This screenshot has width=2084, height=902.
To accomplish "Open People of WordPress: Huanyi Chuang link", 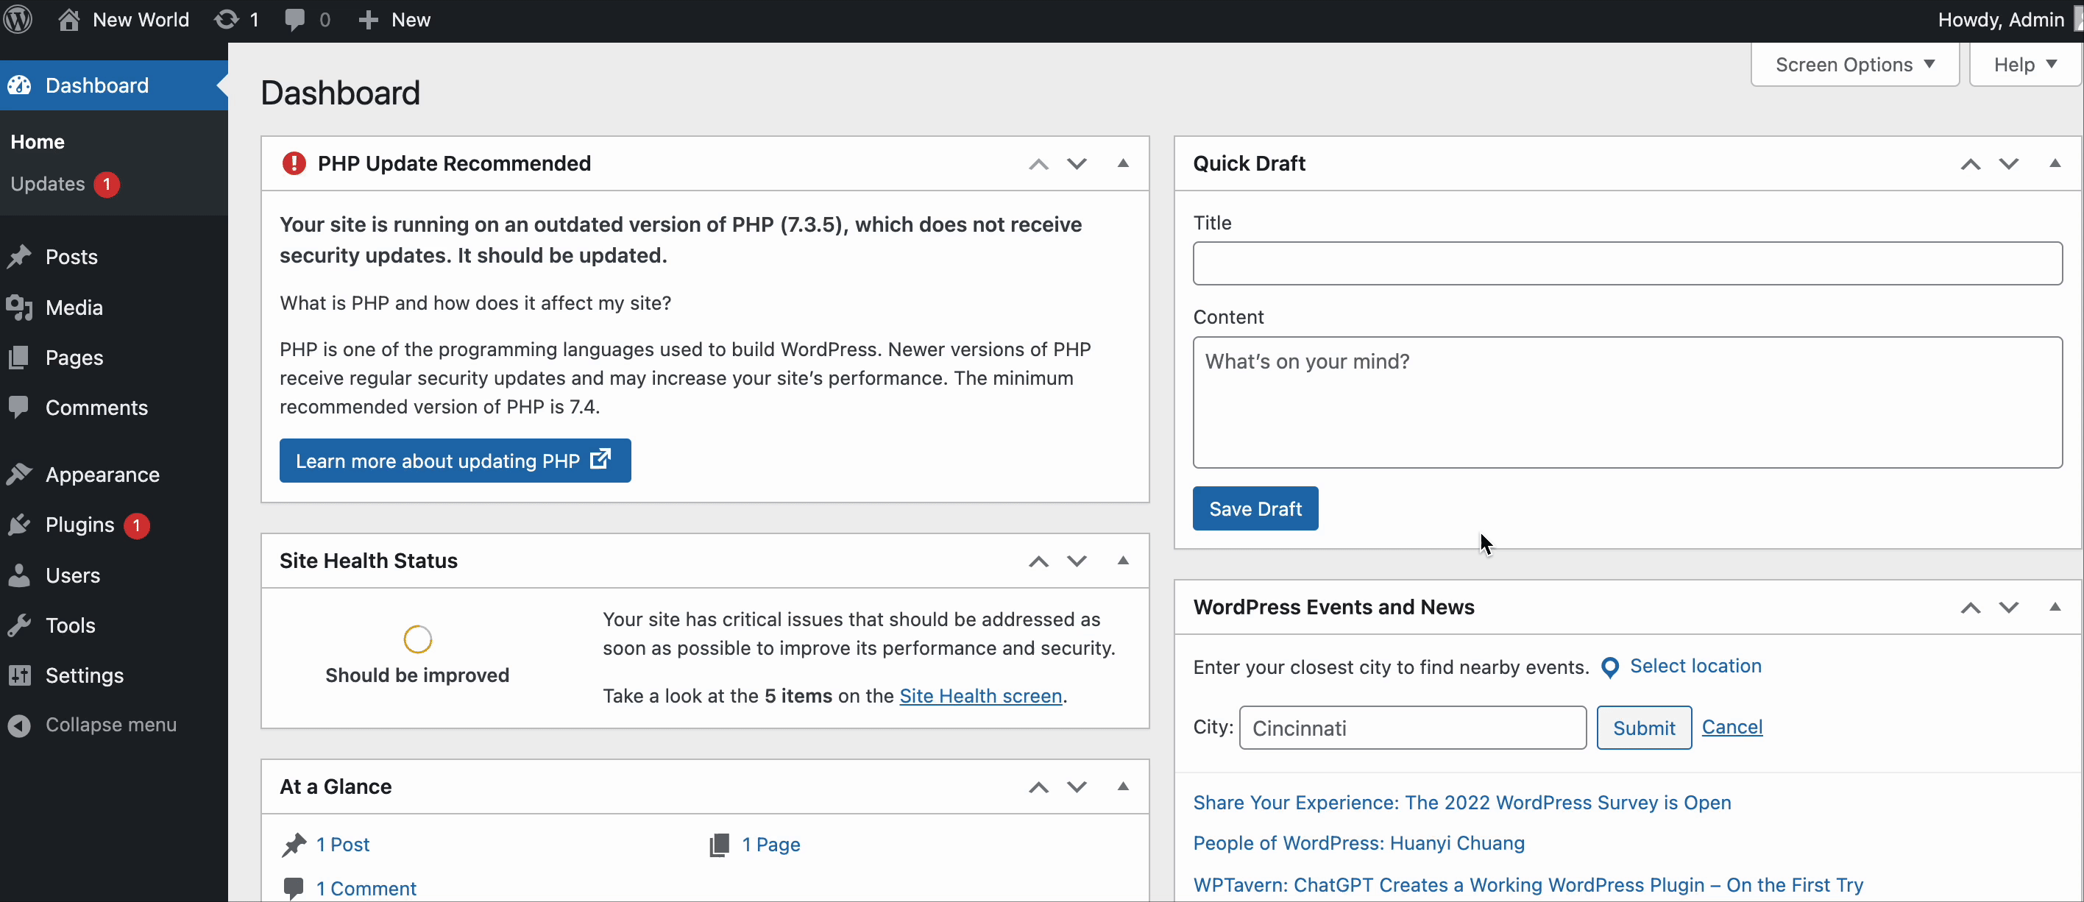I will (1358, 843).
